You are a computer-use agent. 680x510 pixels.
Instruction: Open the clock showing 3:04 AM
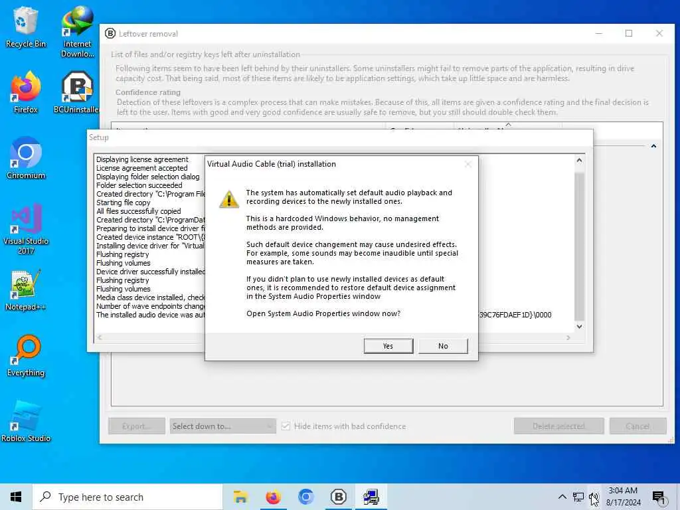623,497
